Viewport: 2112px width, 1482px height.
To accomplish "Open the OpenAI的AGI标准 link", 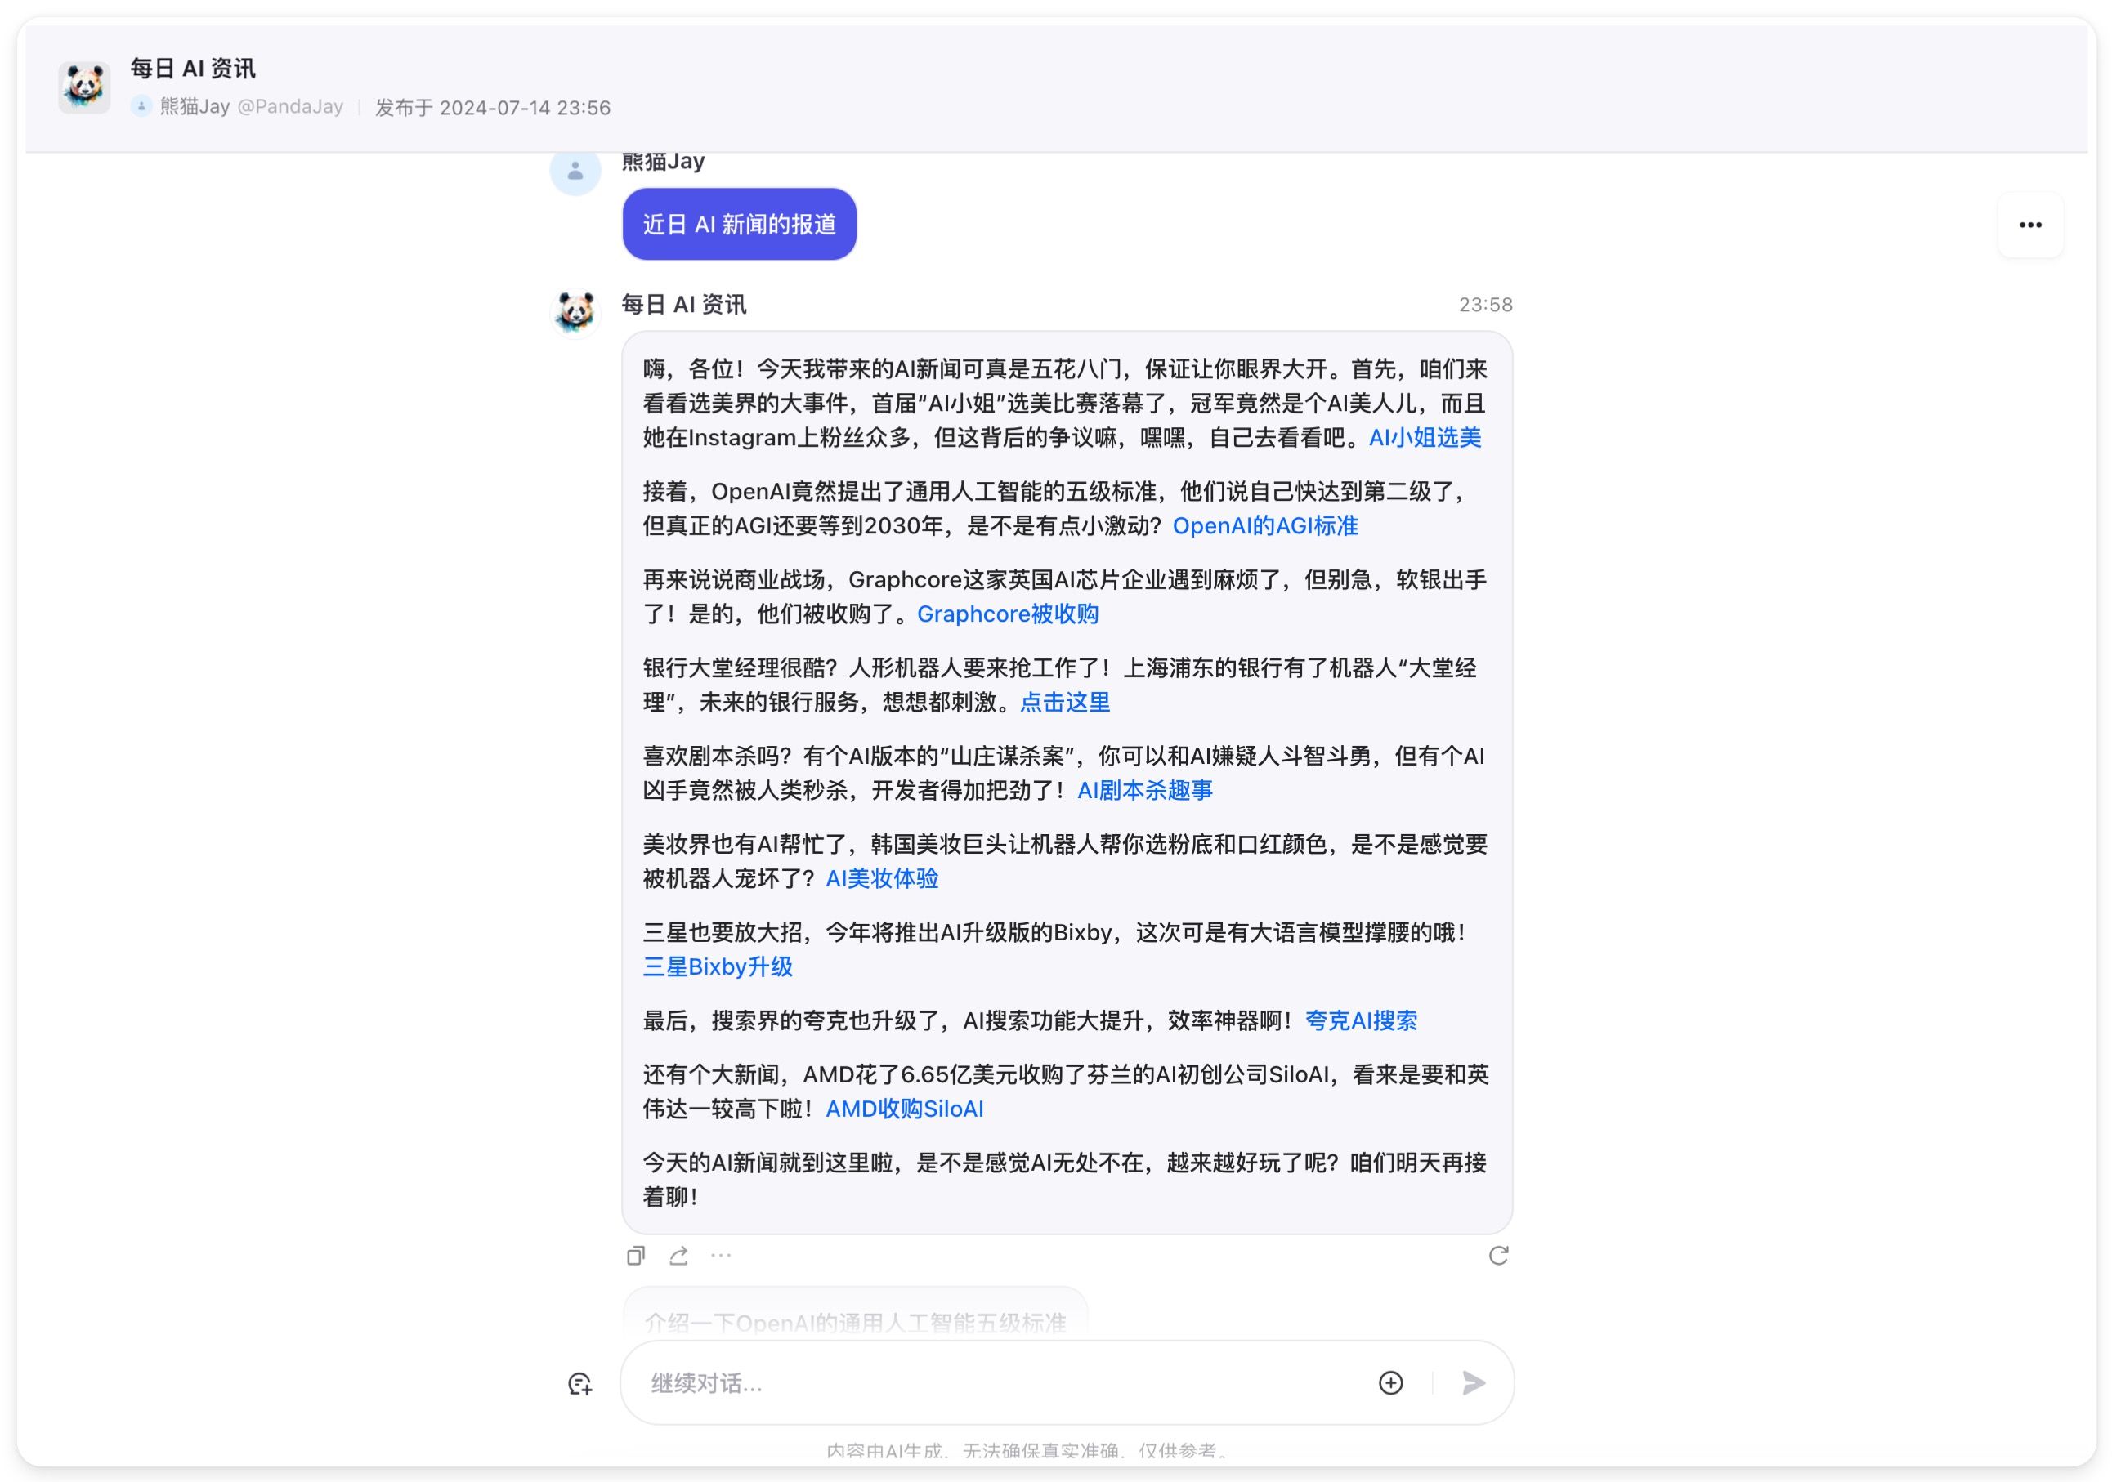I will coord(1264,526).
